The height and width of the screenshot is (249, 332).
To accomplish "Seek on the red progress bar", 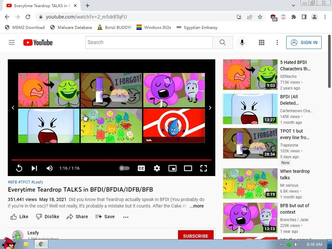I will (112, 160).
